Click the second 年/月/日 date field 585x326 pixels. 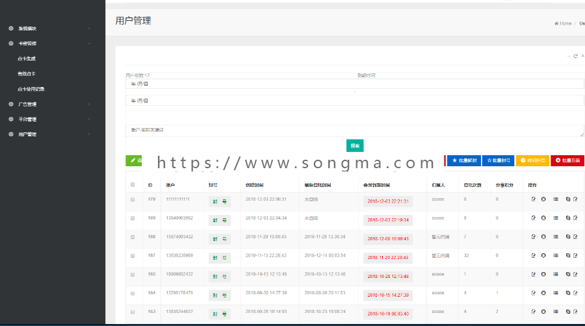354,101
